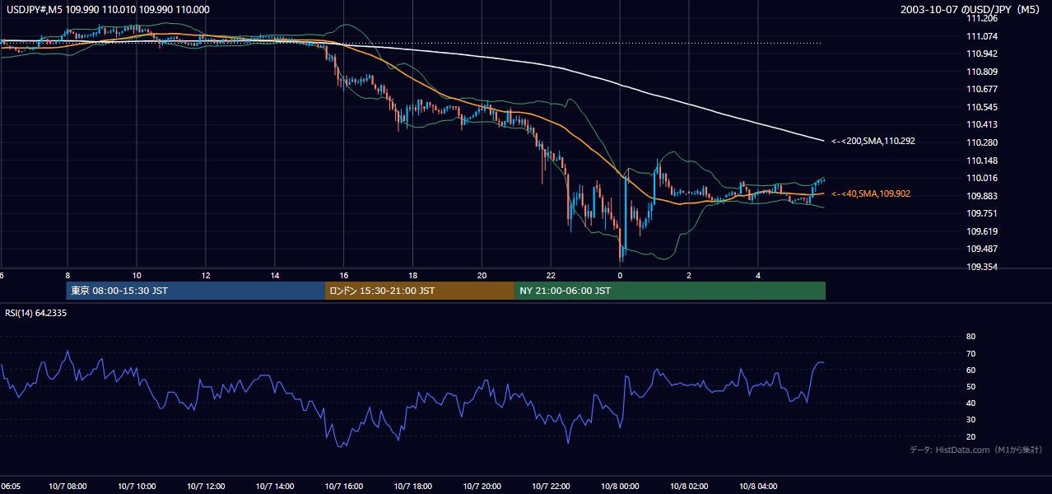Click the 10/7 16:00 bottom time label
Image resolution: width=1052 pixels, height=494 pixels.
point(344,487)
